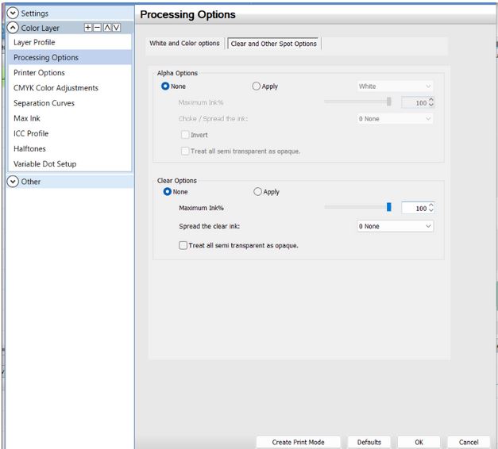The image size is (498, 449).
Task: Select Apply radio in Alpha Options
Action: 256,86
